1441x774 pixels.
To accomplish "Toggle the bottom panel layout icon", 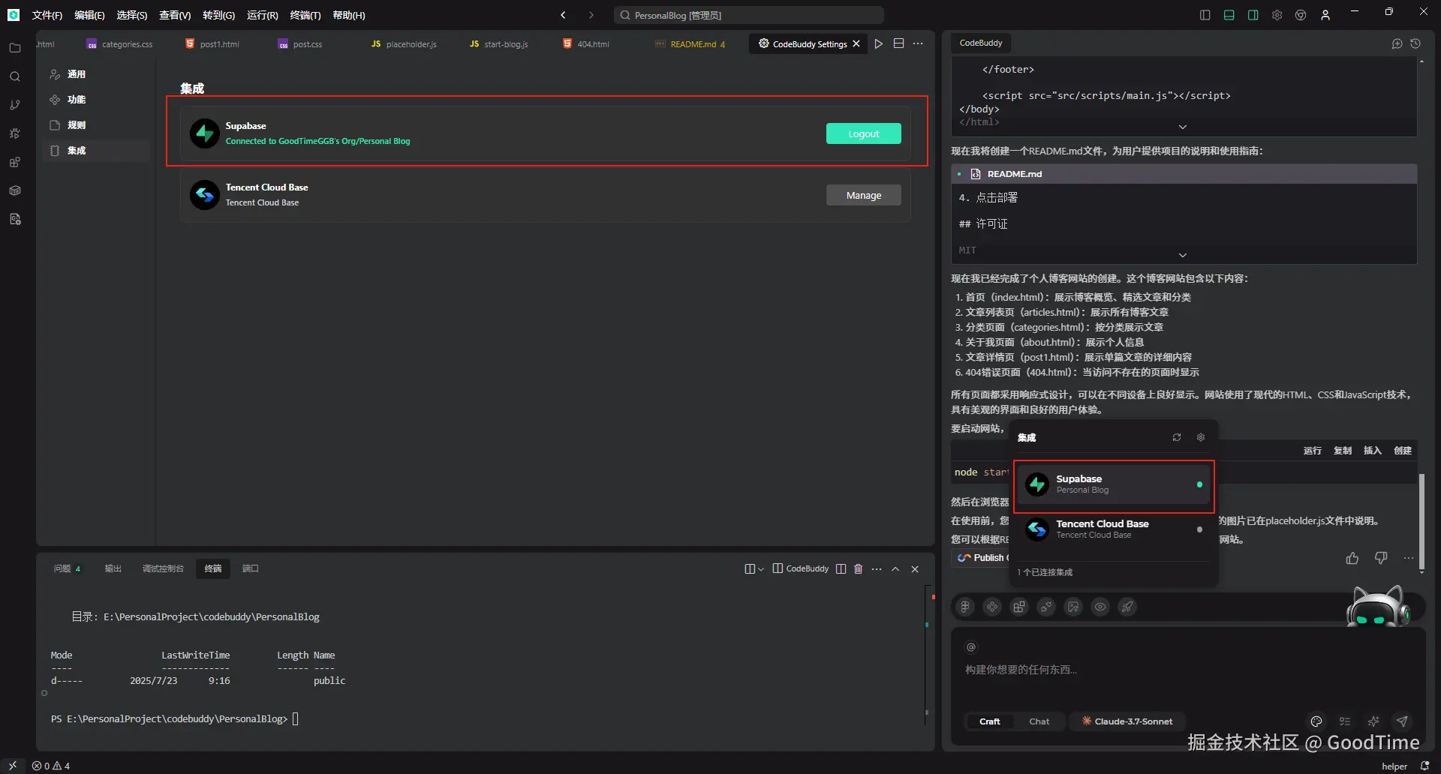I will pyautogui.click(x=1229, y=15).
